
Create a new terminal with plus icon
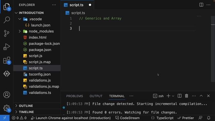point(168,96)
